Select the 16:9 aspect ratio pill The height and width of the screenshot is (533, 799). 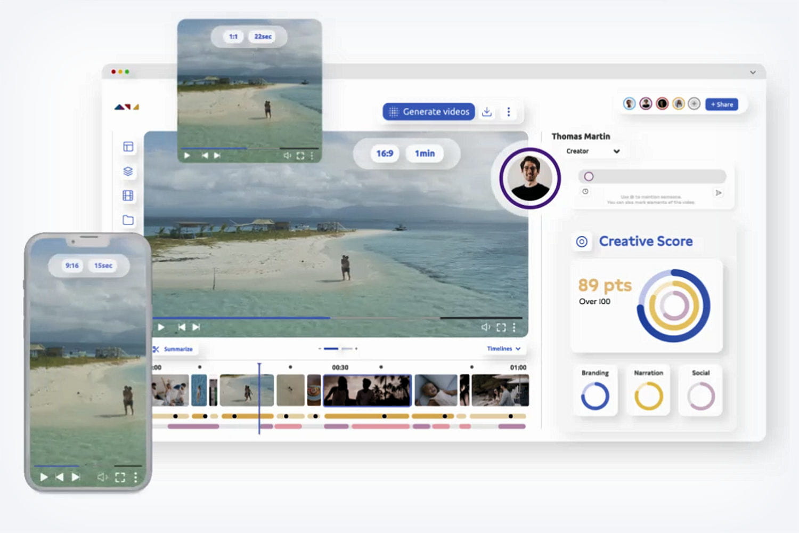click(385, 154)
